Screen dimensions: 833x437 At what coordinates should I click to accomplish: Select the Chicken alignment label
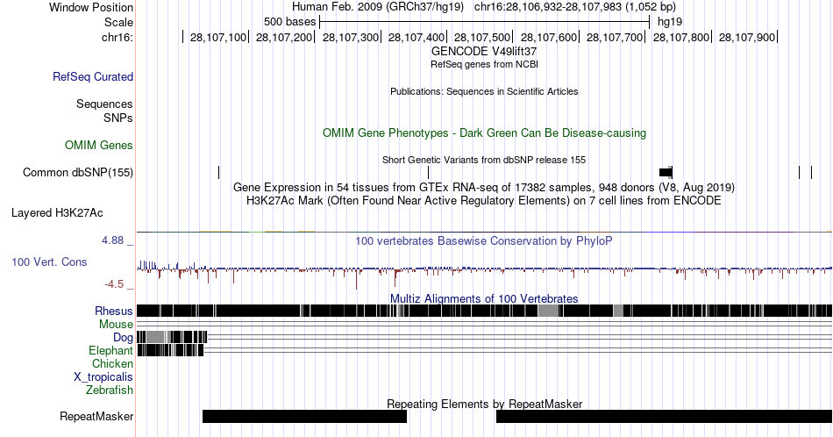click(112, 363)
